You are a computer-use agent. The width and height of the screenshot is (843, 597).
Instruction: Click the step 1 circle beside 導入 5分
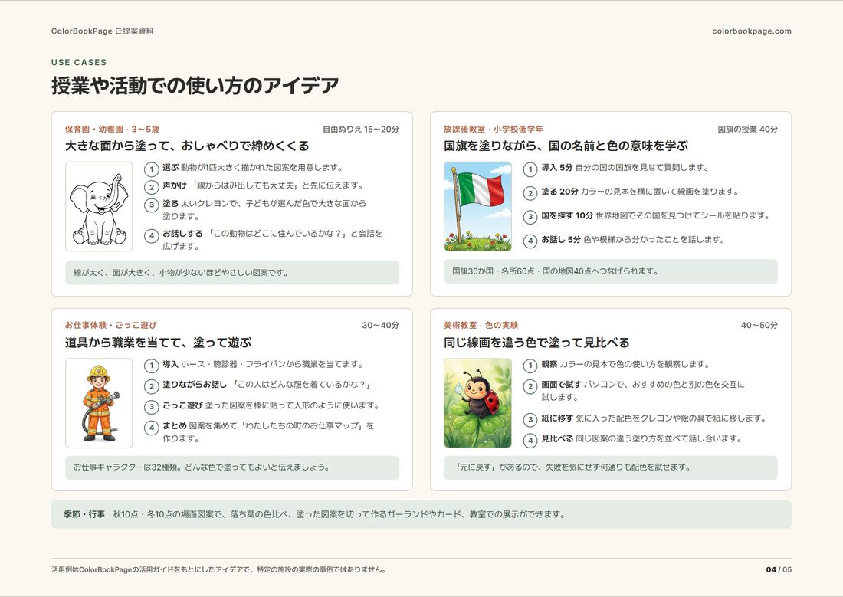click(530, 169)
